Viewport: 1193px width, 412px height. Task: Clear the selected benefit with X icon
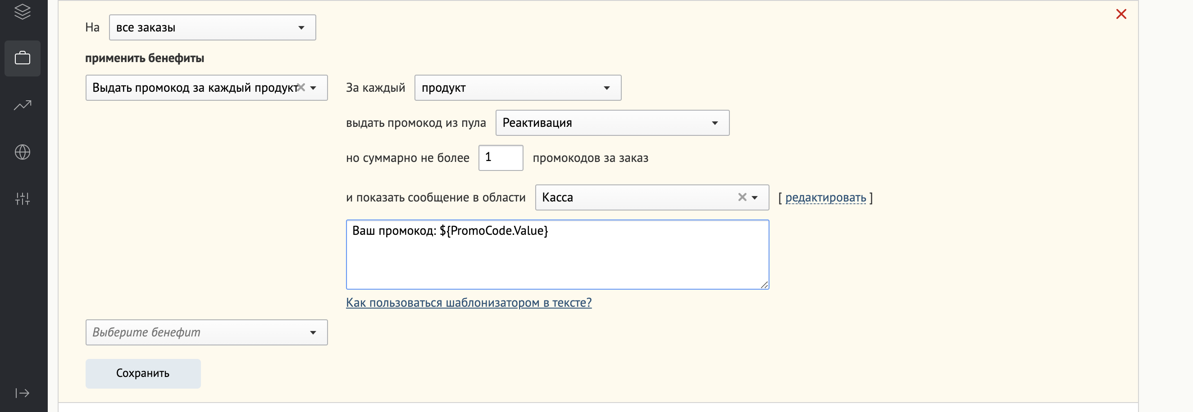pos(301,87)
